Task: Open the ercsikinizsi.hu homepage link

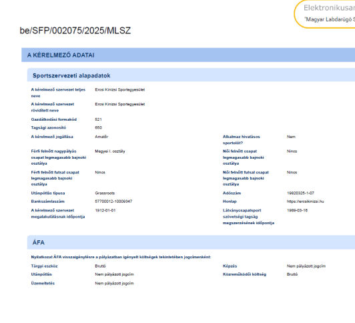Action: pos(305,202)
